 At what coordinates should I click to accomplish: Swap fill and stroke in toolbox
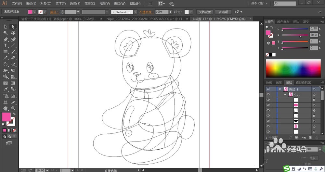pos(14,114)
